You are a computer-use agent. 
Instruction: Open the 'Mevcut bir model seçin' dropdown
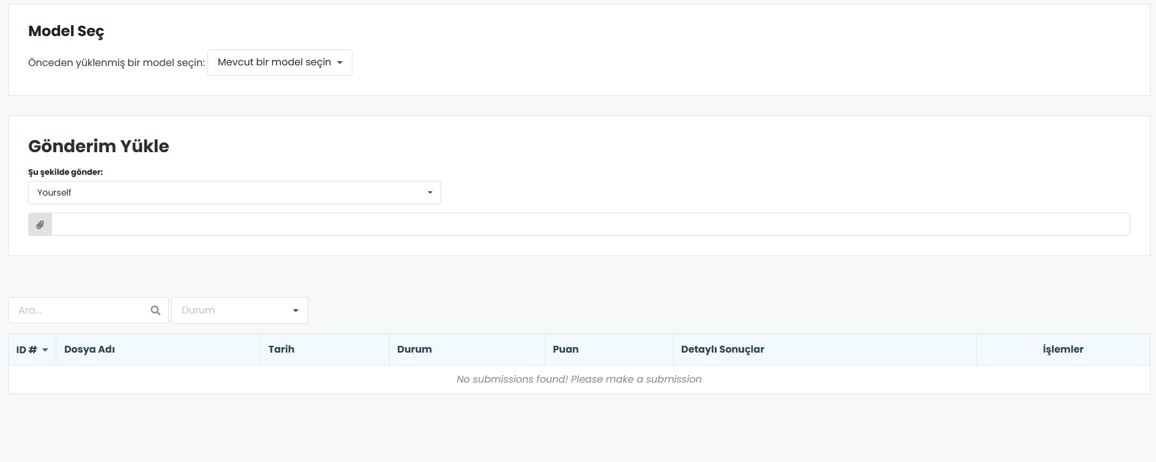click(x=280, y=62)
